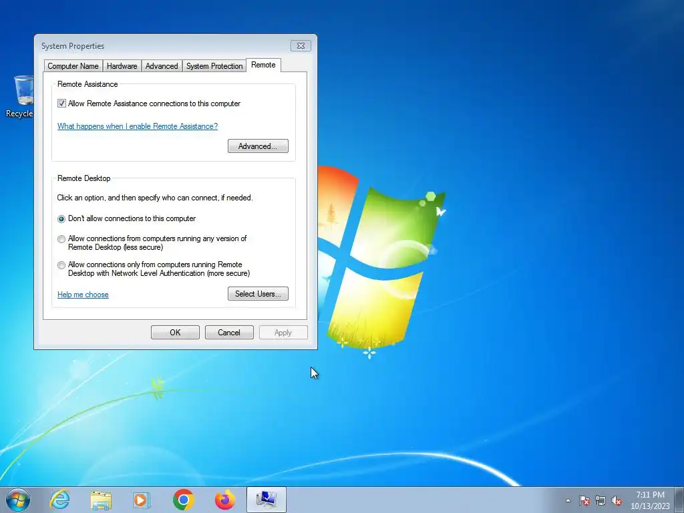Image resolution: width=684 pixels, height=513 pixels.
Task: Open network status tray icon
Action: (601, 500)
